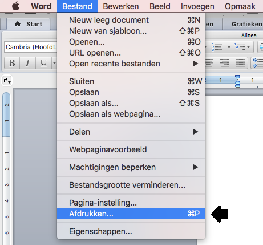Image resolution: width=263 pixels, height=245 pixels.
Task: Choose Nieuw van sjabloon...
Action: 131,31
